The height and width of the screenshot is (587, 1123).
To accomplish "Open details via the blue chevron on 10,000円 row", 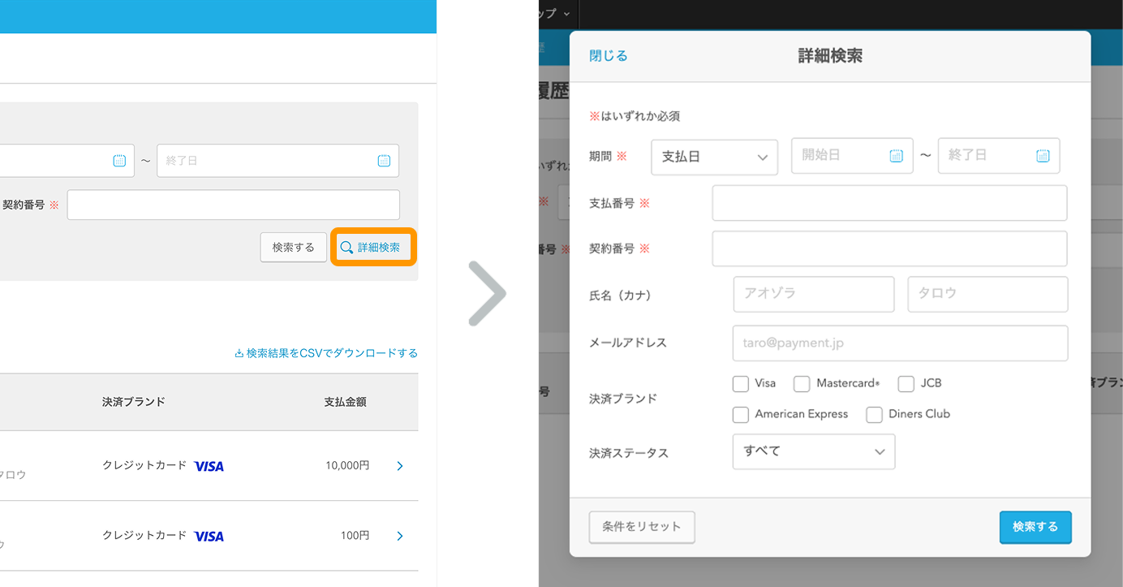I will click(398, 466).
